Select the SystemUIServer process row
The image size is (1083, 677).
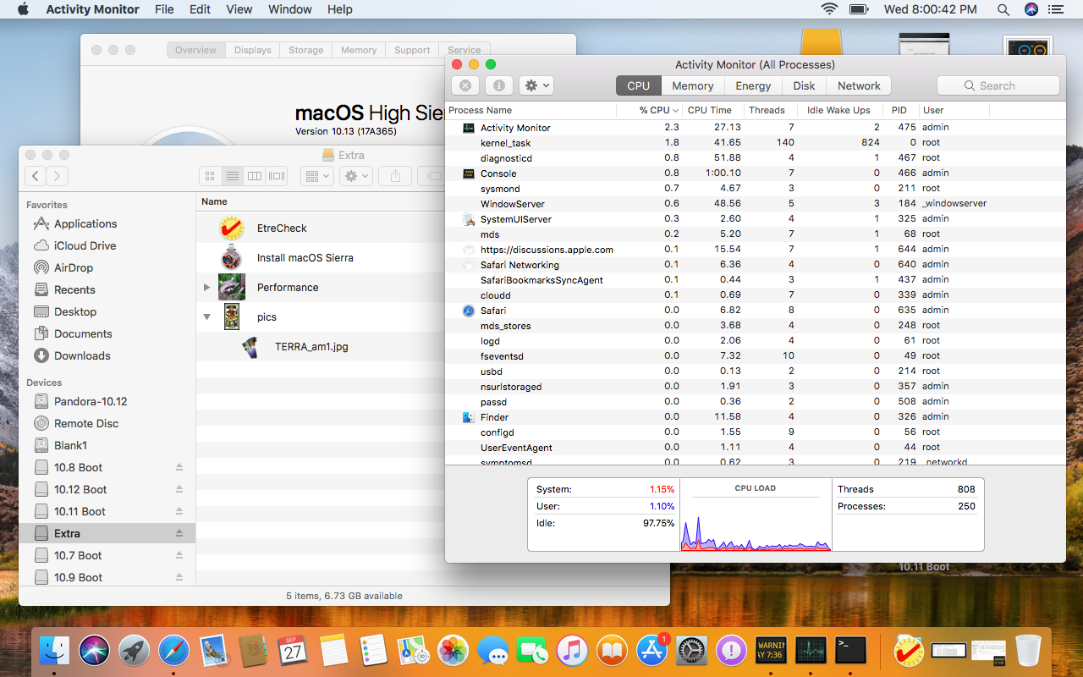tap(756, 219)
